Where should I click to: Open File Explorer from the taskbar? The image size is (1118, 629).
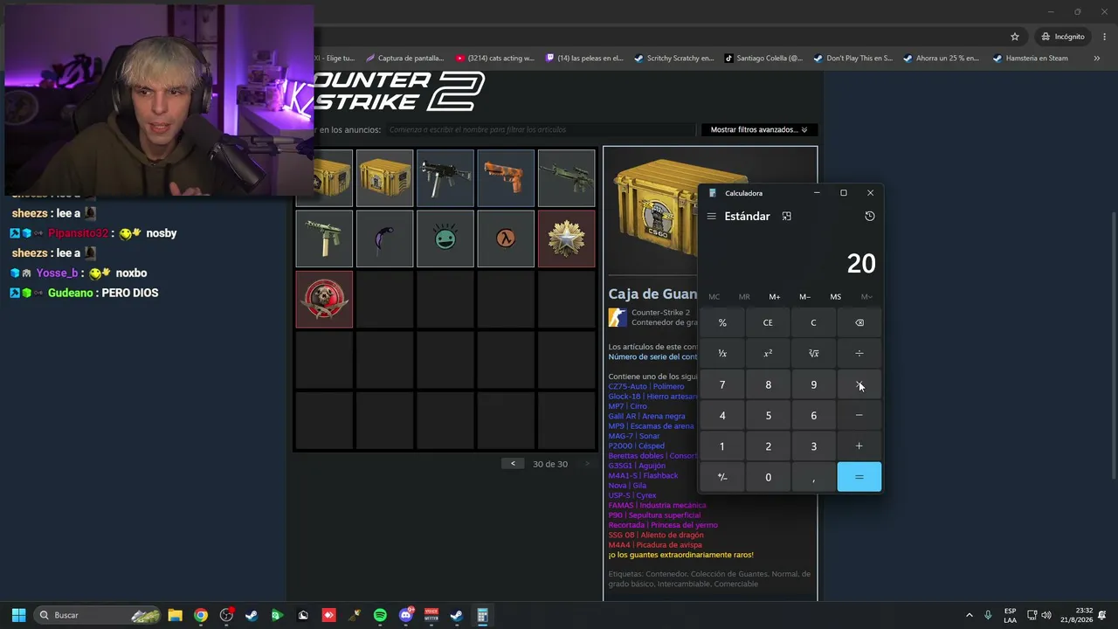175,615
